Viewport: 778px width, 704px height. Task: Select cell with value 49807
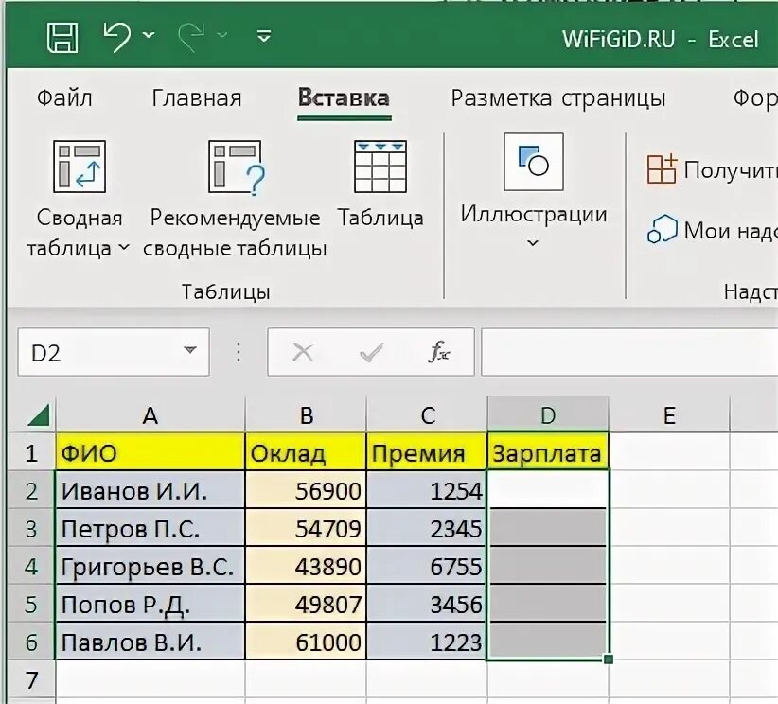tap(306, 604)
